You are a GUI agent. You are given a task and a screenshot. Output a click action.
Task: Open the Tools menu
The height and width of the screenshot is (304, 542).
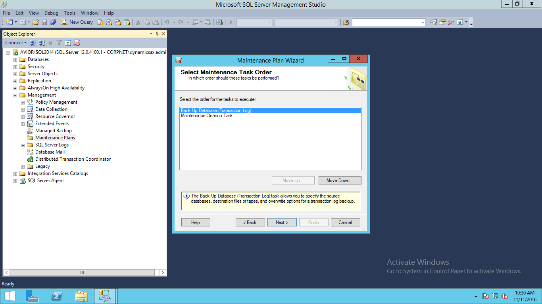tap(69, 13)
